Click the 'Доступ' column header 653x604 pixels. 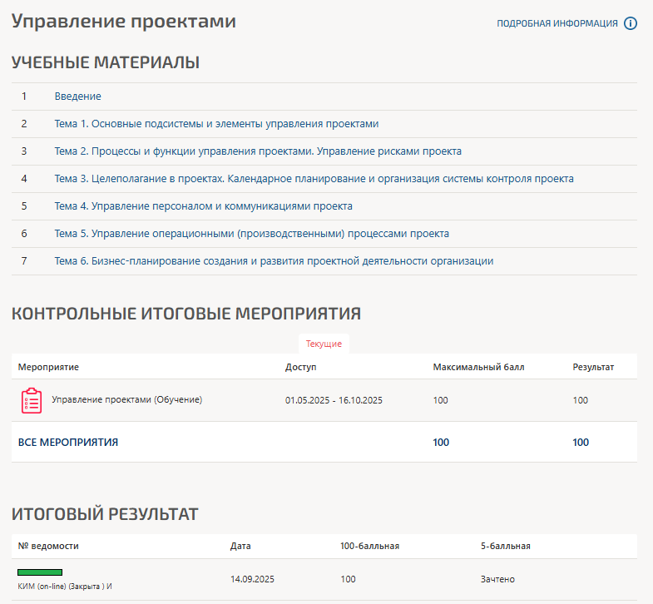300,367
